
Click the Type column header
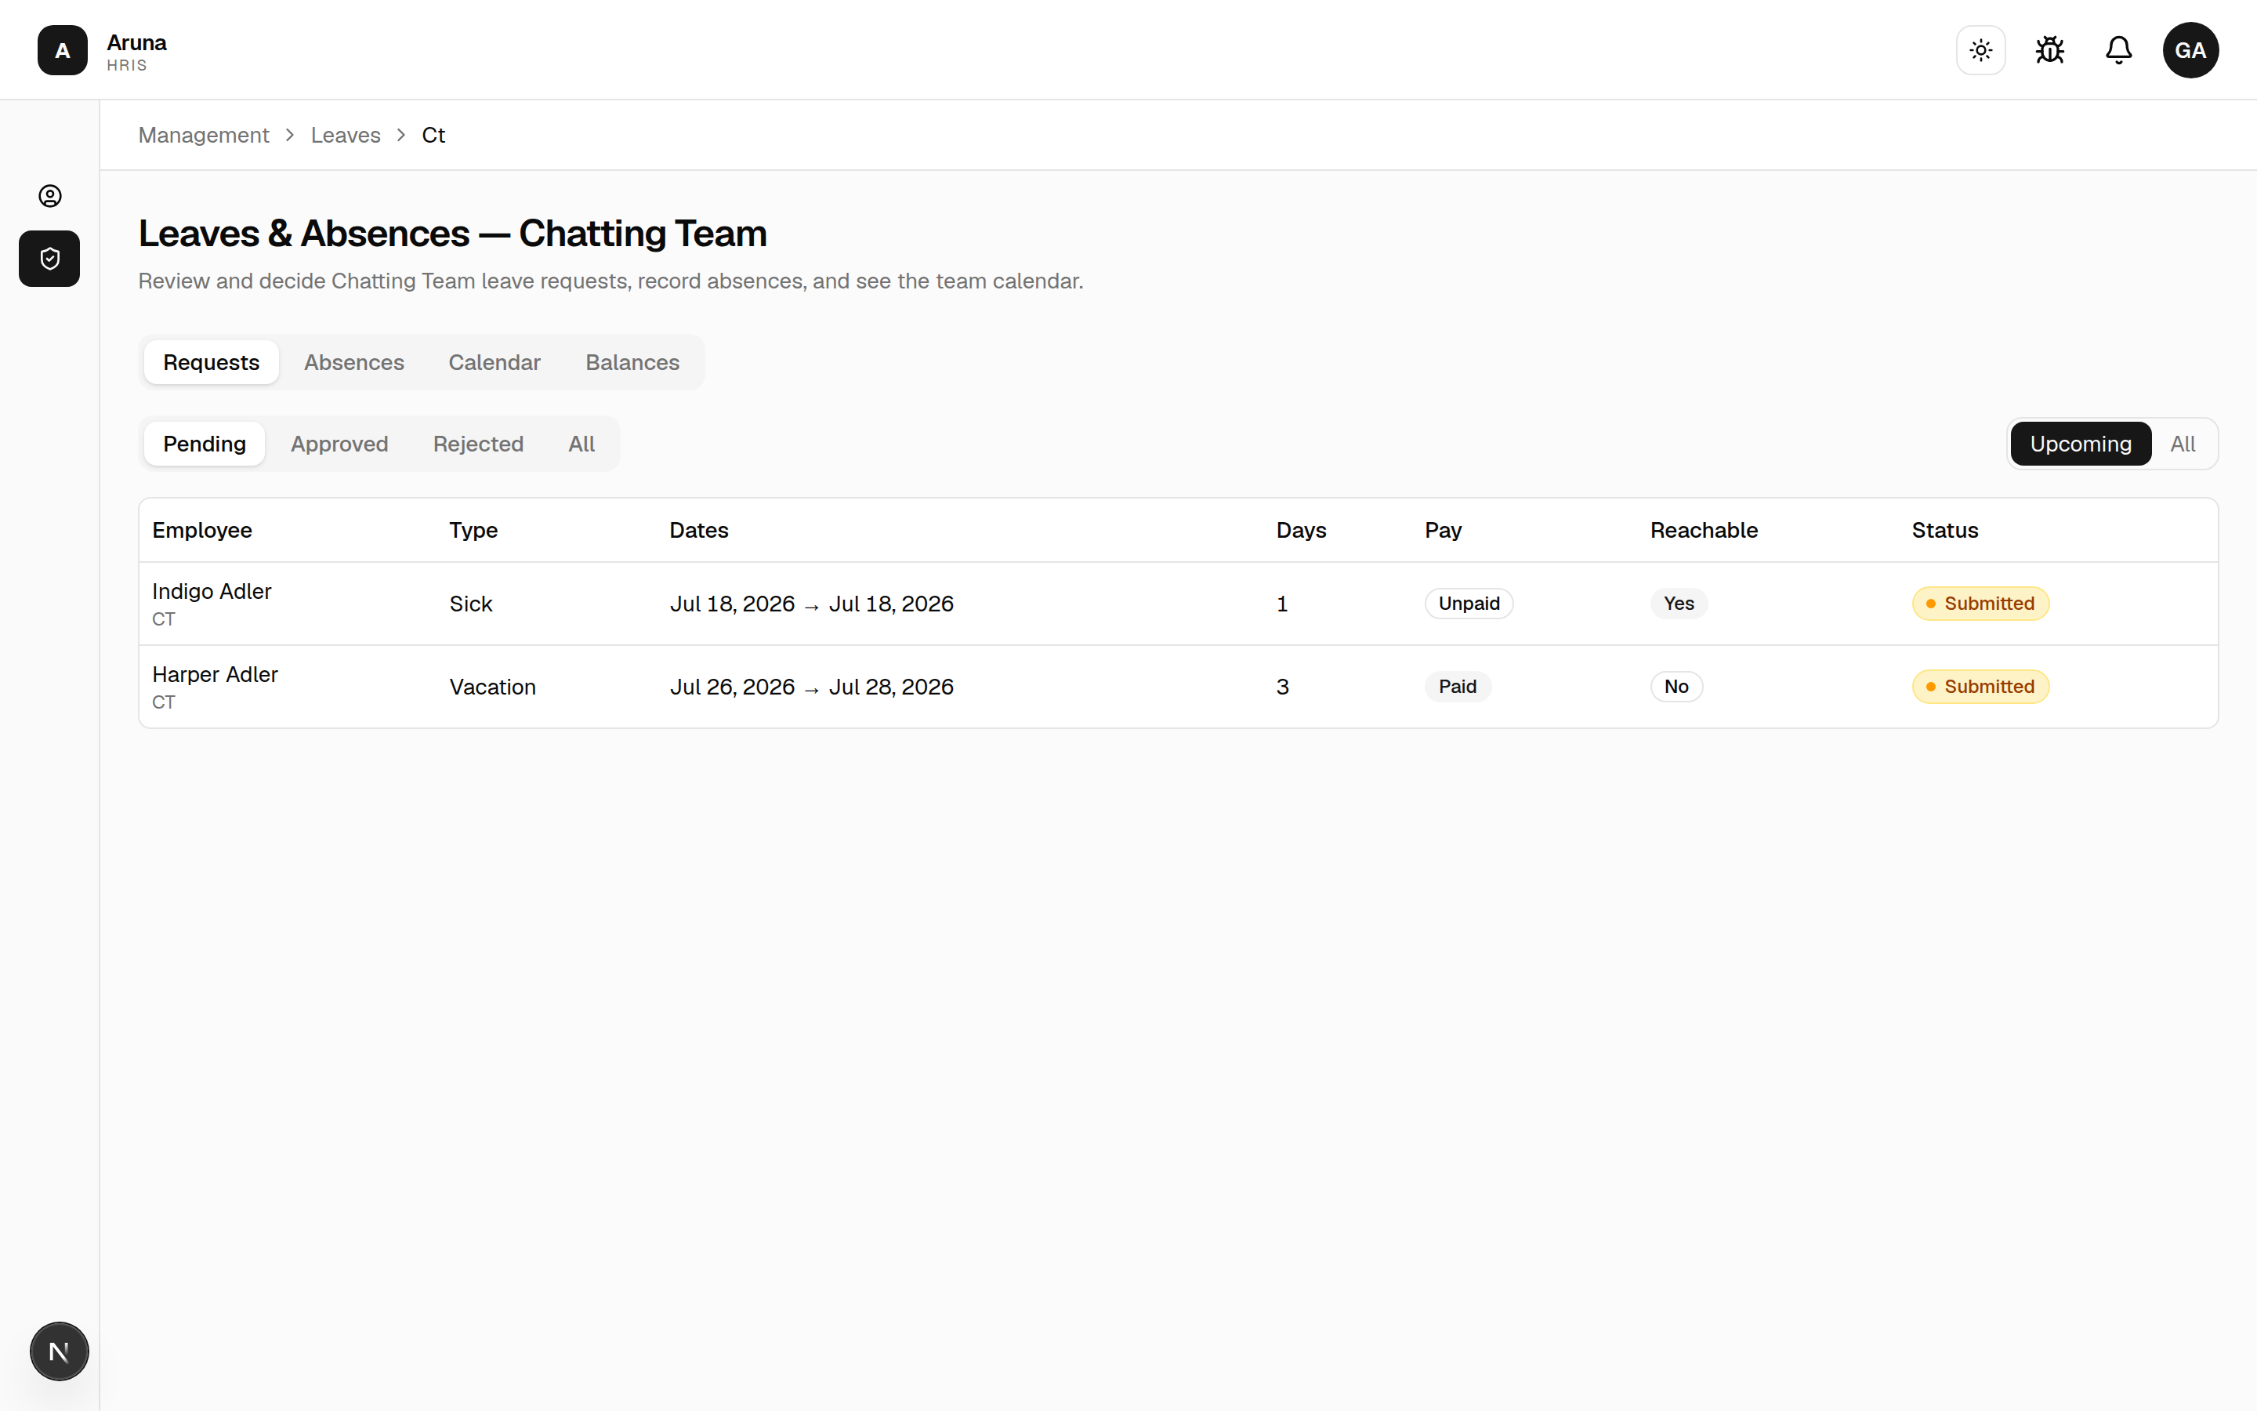pos(474,530)
